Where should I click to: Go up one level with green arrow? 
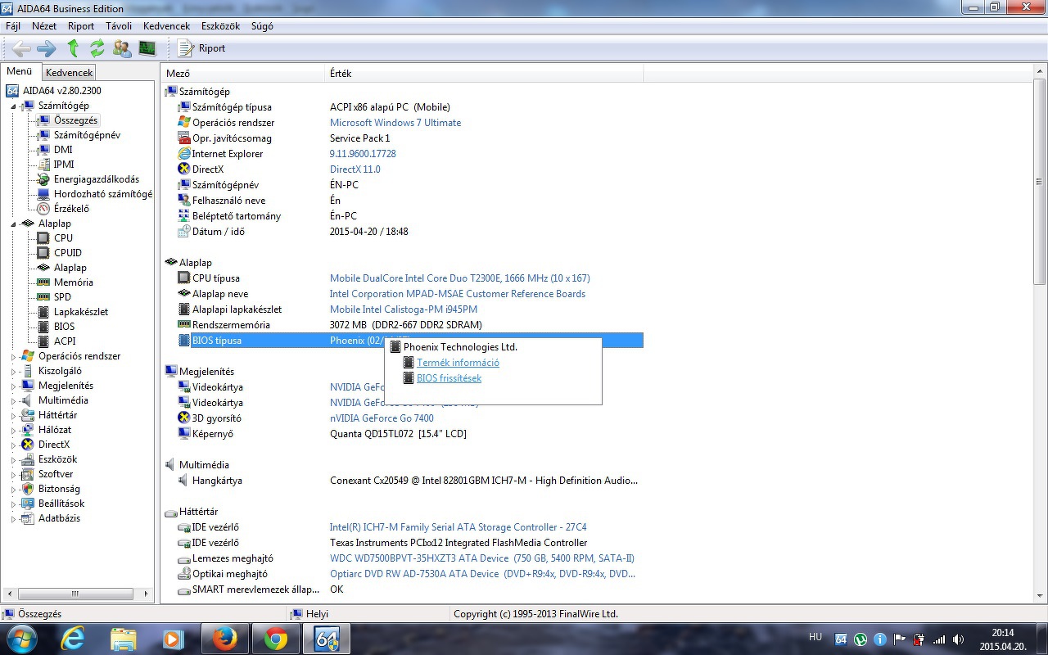[73, 48]
